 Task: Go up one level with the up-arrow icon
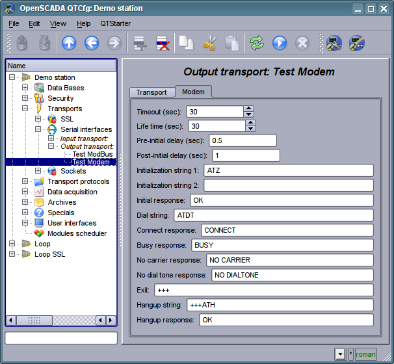pos(69,43)
